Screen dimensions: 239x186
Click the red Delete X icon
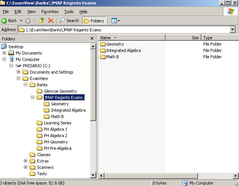point(51,21)
